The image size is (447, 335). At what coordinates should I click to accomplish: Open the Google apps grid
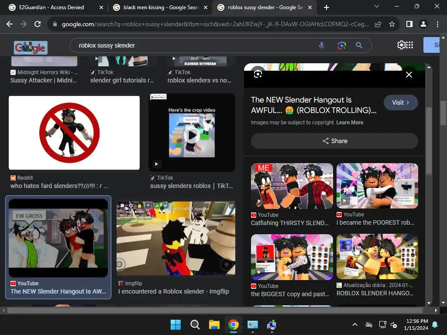(x=409, y=45)
